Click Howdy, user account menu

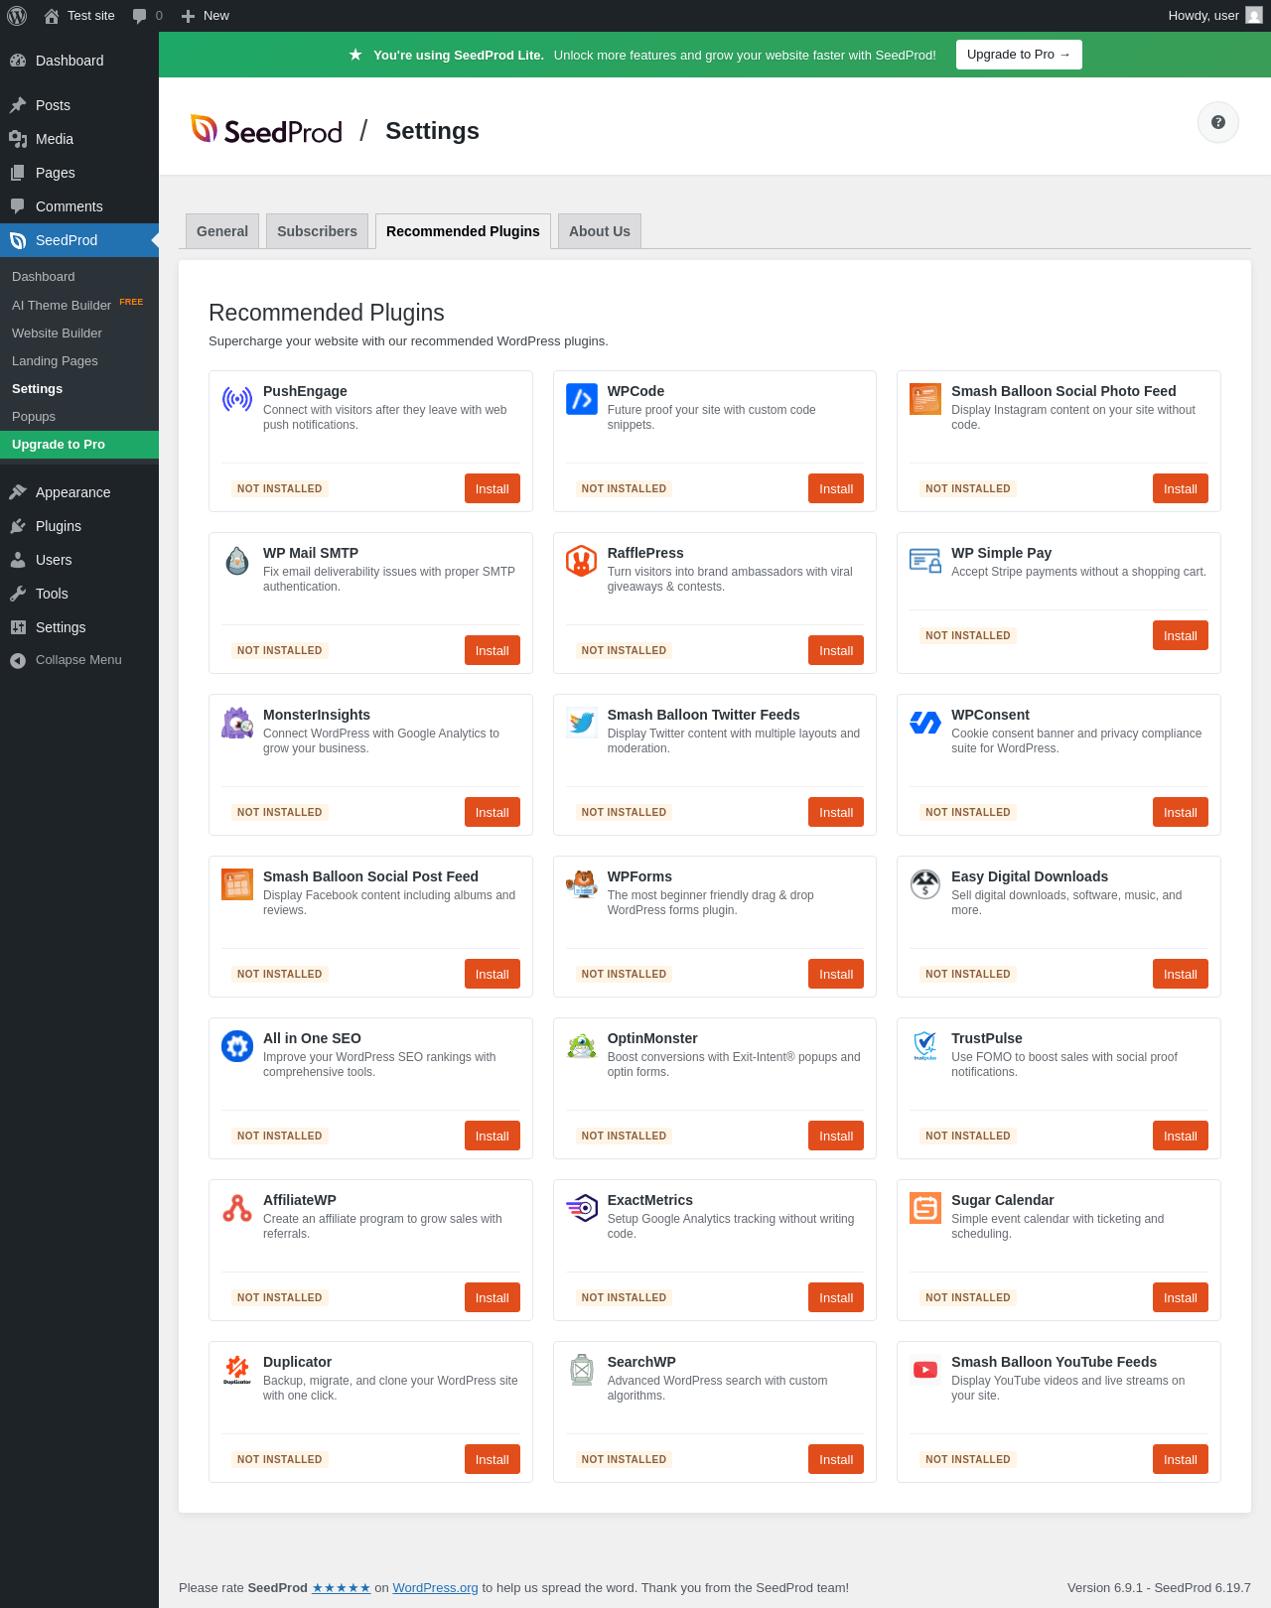pos(1214,16)
